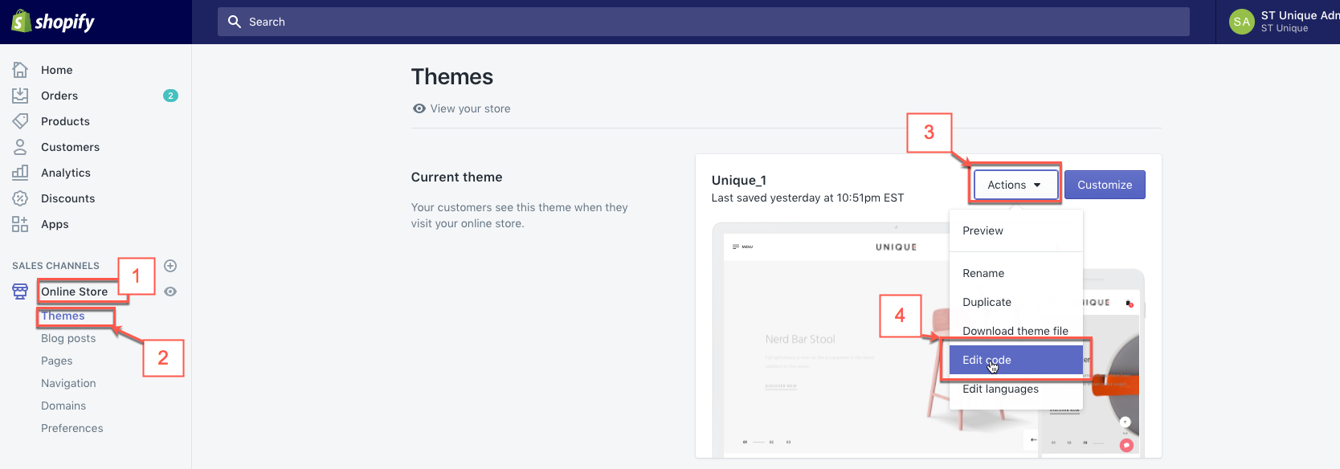Click the Discounts badge icon
This screenshot has height=469, width=1340.
coord(20,198)
